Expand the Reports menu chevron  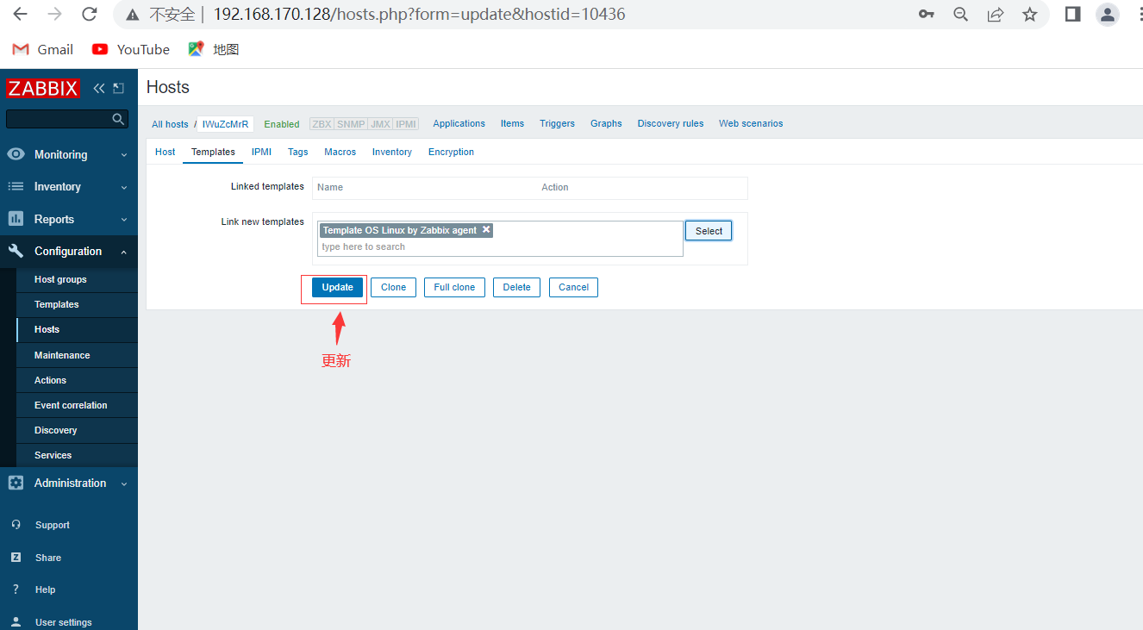click(124, 220)
